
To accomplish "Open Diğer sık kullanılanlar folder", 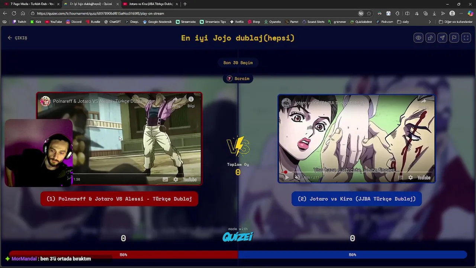I will coord(456,22).
